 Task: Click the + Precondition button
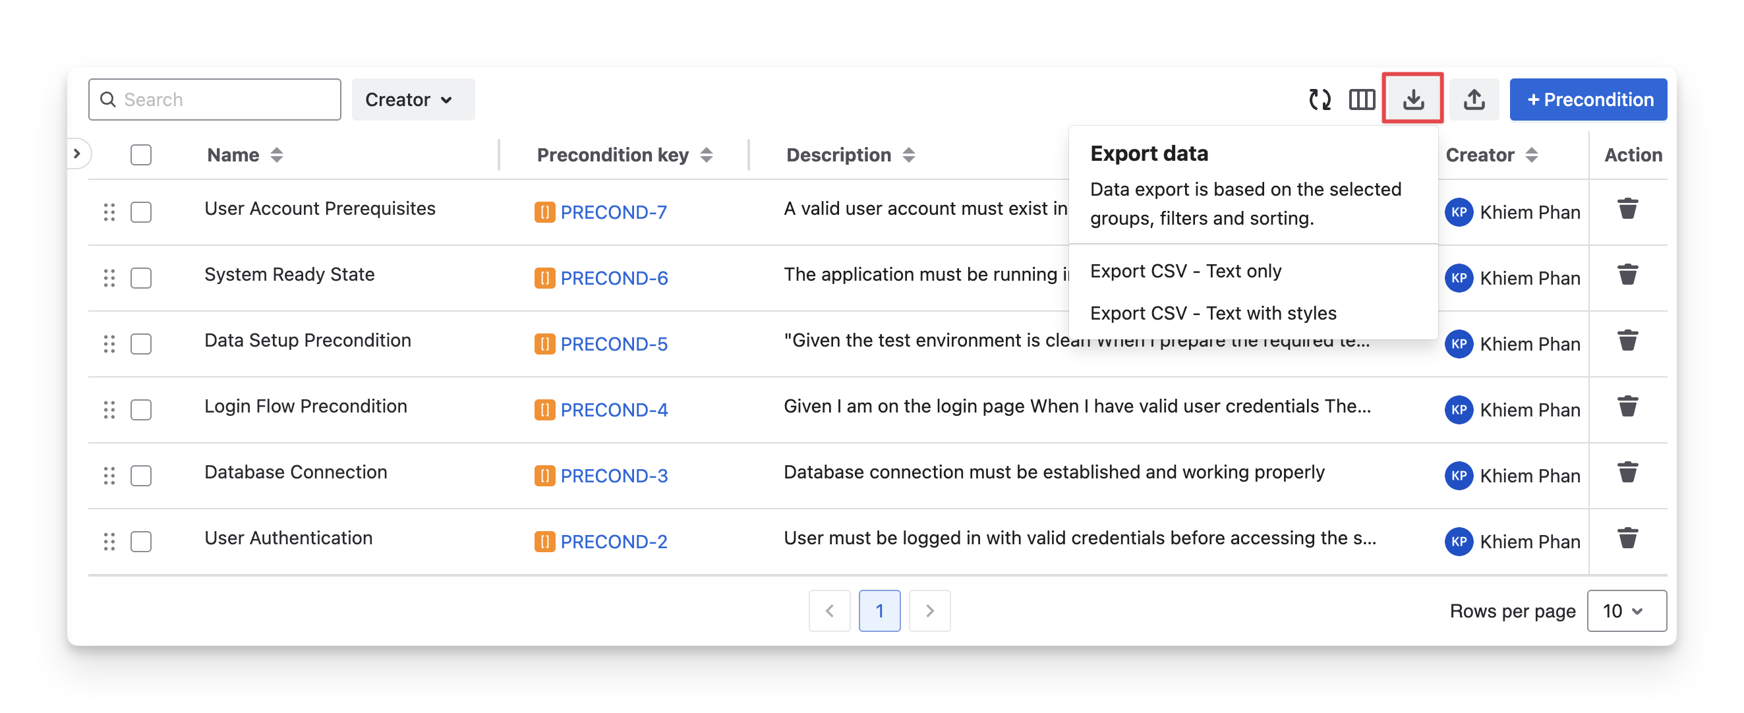pyautogui.click(x=1588, y=100)
